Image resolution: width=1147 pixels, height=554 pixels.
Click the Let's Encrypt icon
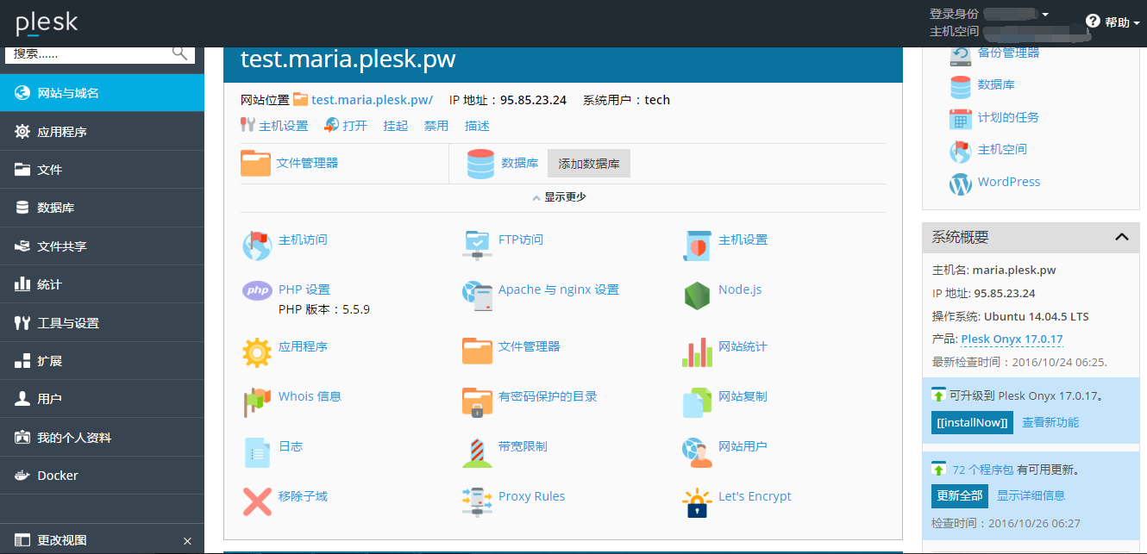pos(697,502)
